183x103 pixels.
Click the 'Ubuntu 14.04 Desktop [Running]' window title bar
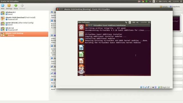pyautogui.click(x=114, y=9)
